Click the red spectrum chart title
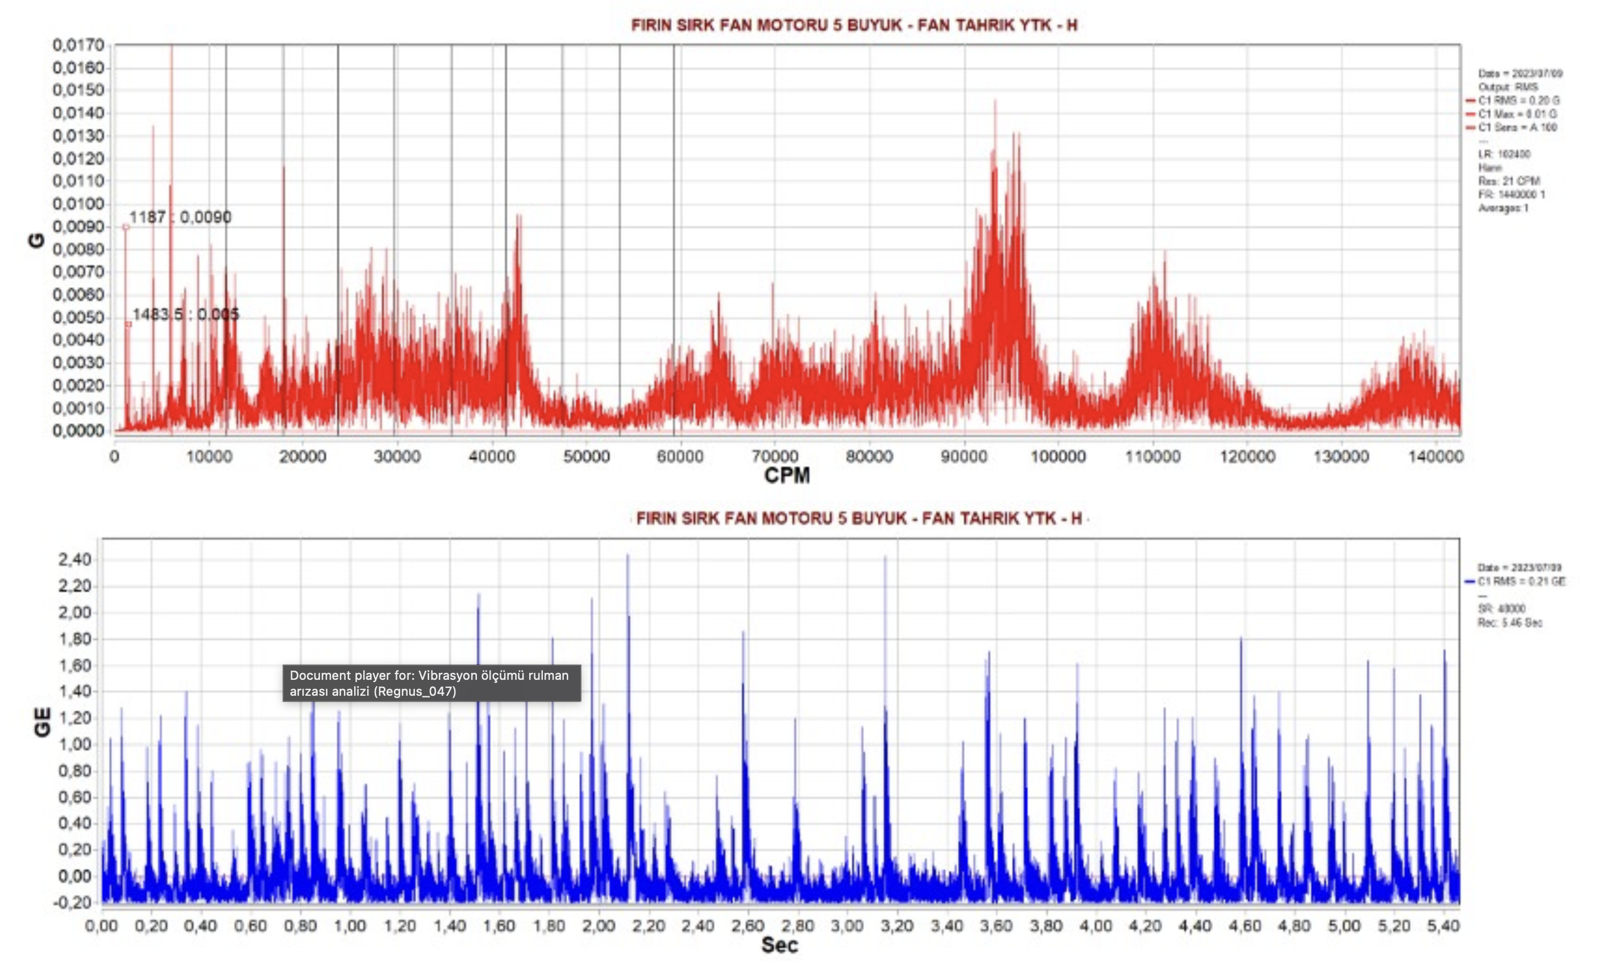 tap(854, 26)
